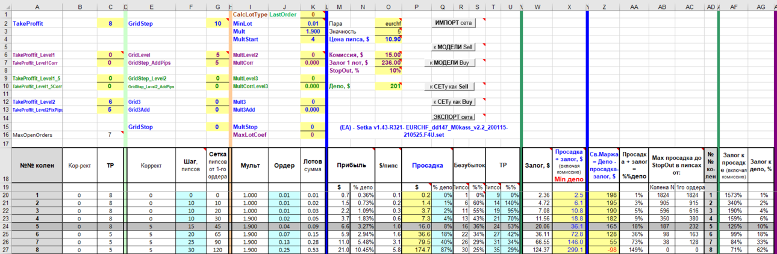Click Лотов сумма value 0.53

coord(313,250)
